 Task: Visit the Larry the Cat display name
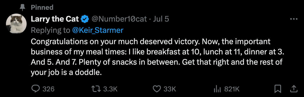(55, 19)
